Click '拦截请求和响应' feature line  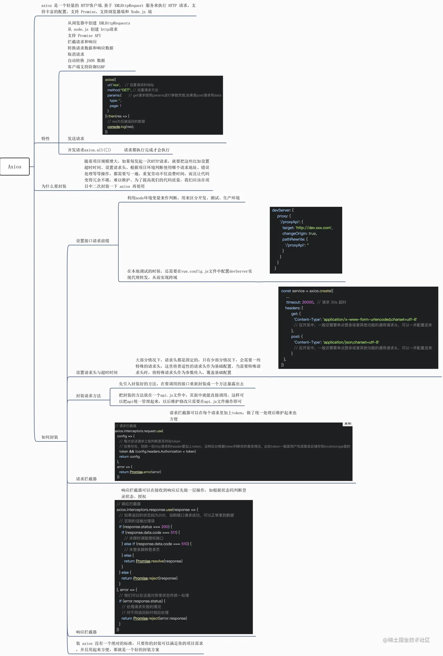tap(82, 42)
